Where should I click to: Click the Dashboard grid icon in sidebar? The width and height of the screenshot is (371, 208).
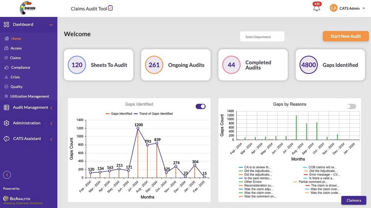pos(6,25)
